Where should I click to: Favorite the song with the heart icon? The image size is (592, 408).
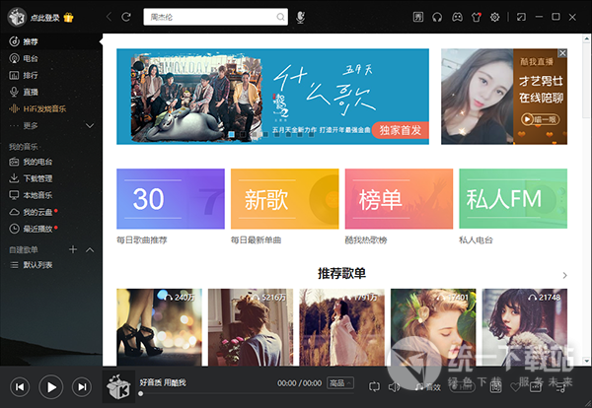point(515,386)
